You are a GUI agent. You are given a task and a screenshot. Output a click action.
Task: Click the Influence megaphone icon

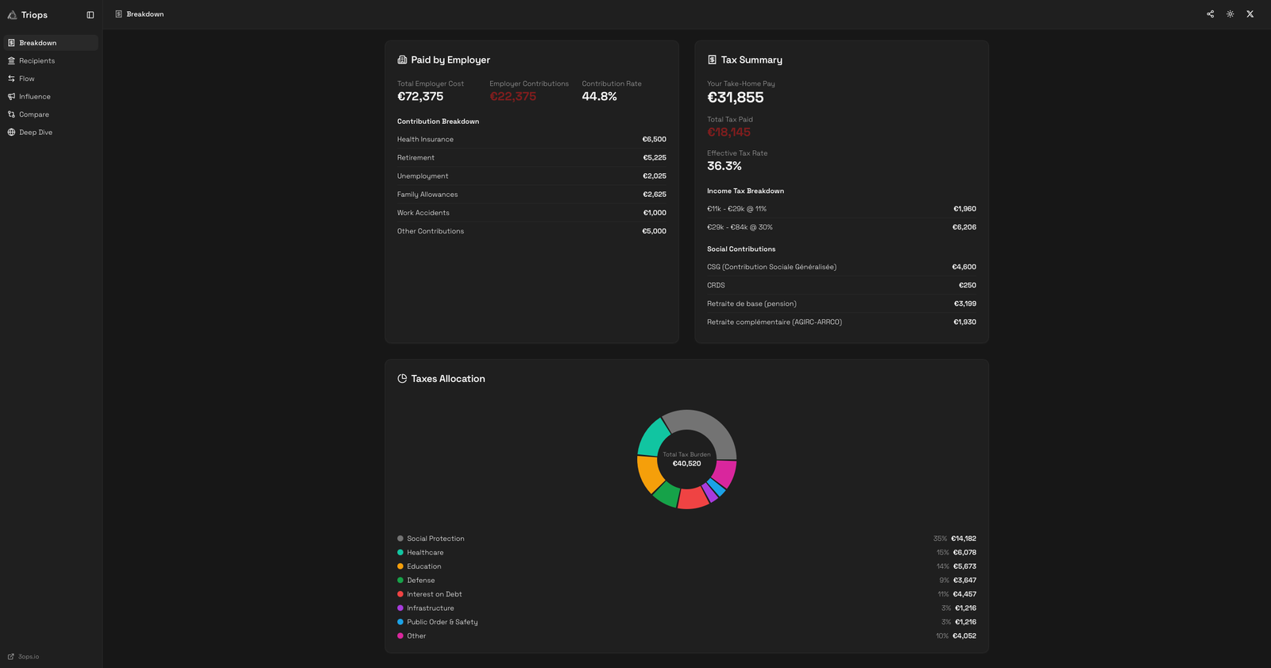(x=11, y=97)
